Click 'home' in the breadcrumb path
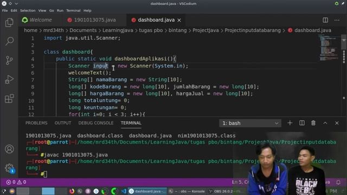Image resolution: width=347 pixels, height=195 pixels. 31,30
